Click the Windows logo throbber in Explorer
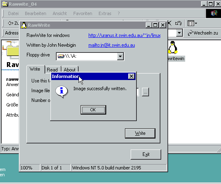Viewport: 221px width, 184px height. pyautogui.click(x=214, y=13)
